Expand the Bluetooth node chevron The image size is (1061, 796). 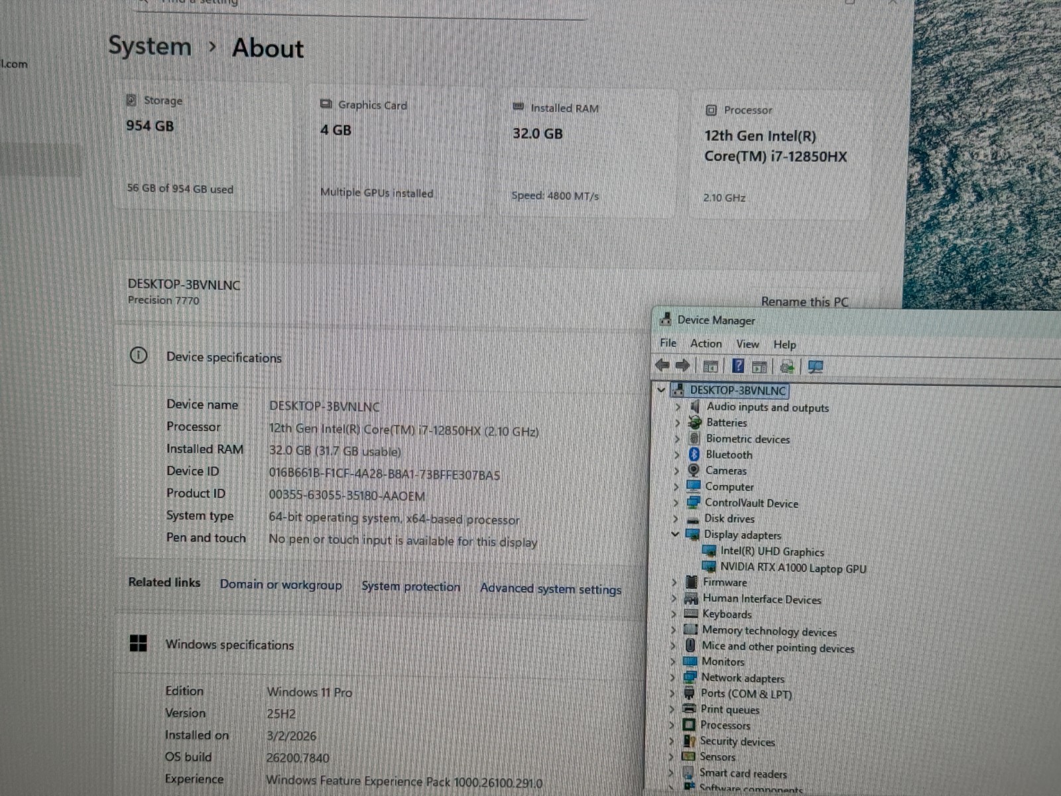coord(676,454)
